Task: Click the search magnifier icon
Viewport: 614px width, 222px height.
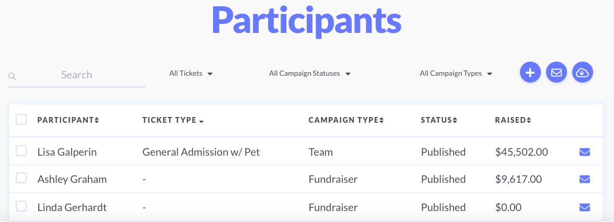Action: click(x=12, y=76)
